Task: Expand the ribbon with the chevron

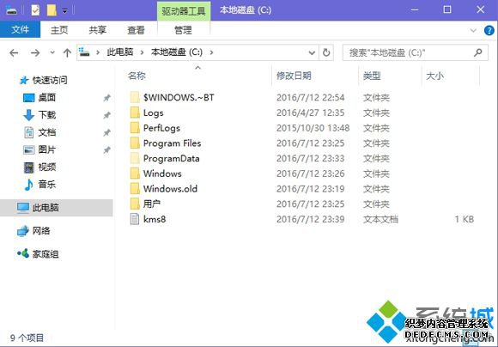Action: [x=473, y=30]
